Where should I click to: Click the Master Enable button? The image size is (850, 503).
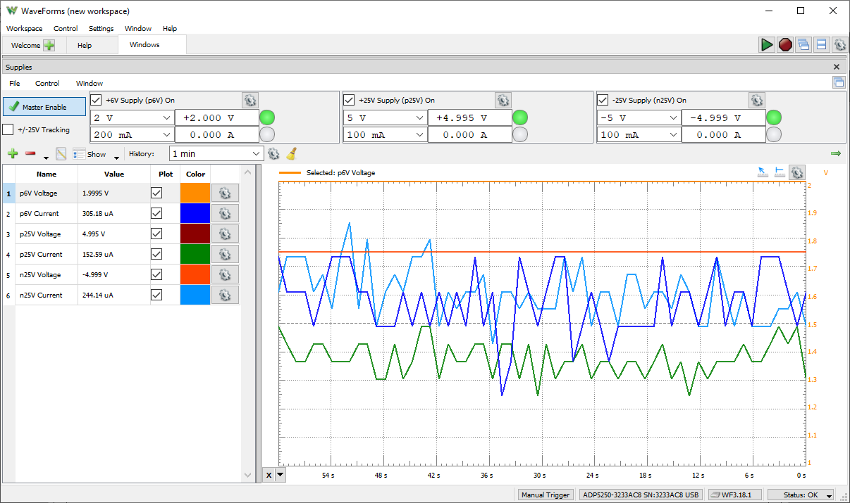(44, 107)
